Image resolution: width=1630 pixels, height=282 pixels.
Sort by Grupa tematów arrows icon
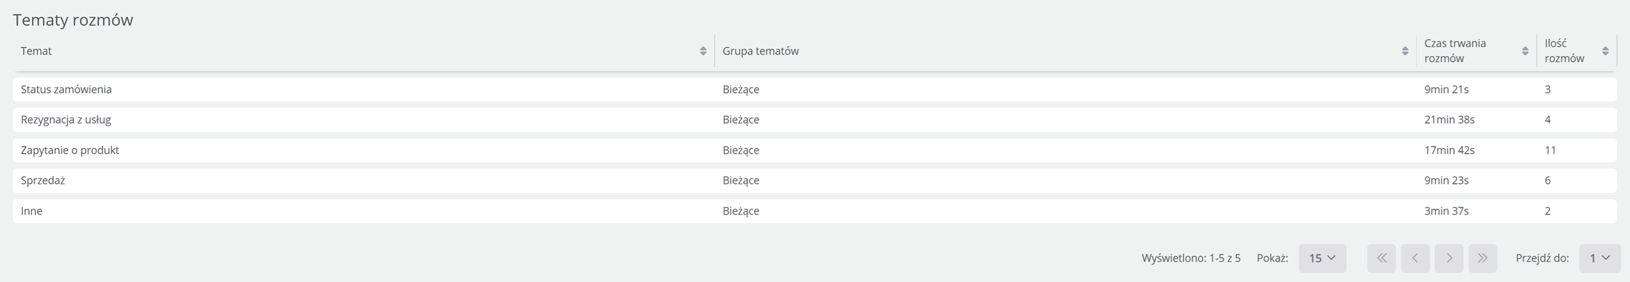pyautogui.click(x=1404, y=51)
